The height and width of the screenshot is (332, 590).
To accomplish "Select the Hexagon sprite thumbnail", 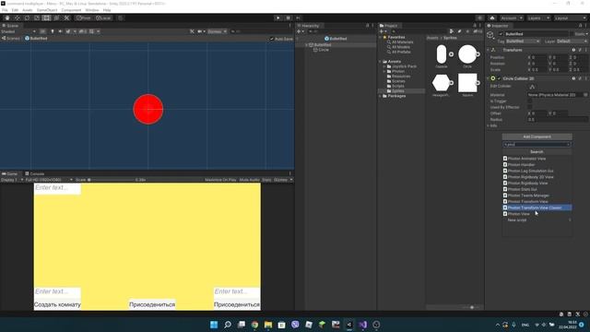I will point(442,83).
